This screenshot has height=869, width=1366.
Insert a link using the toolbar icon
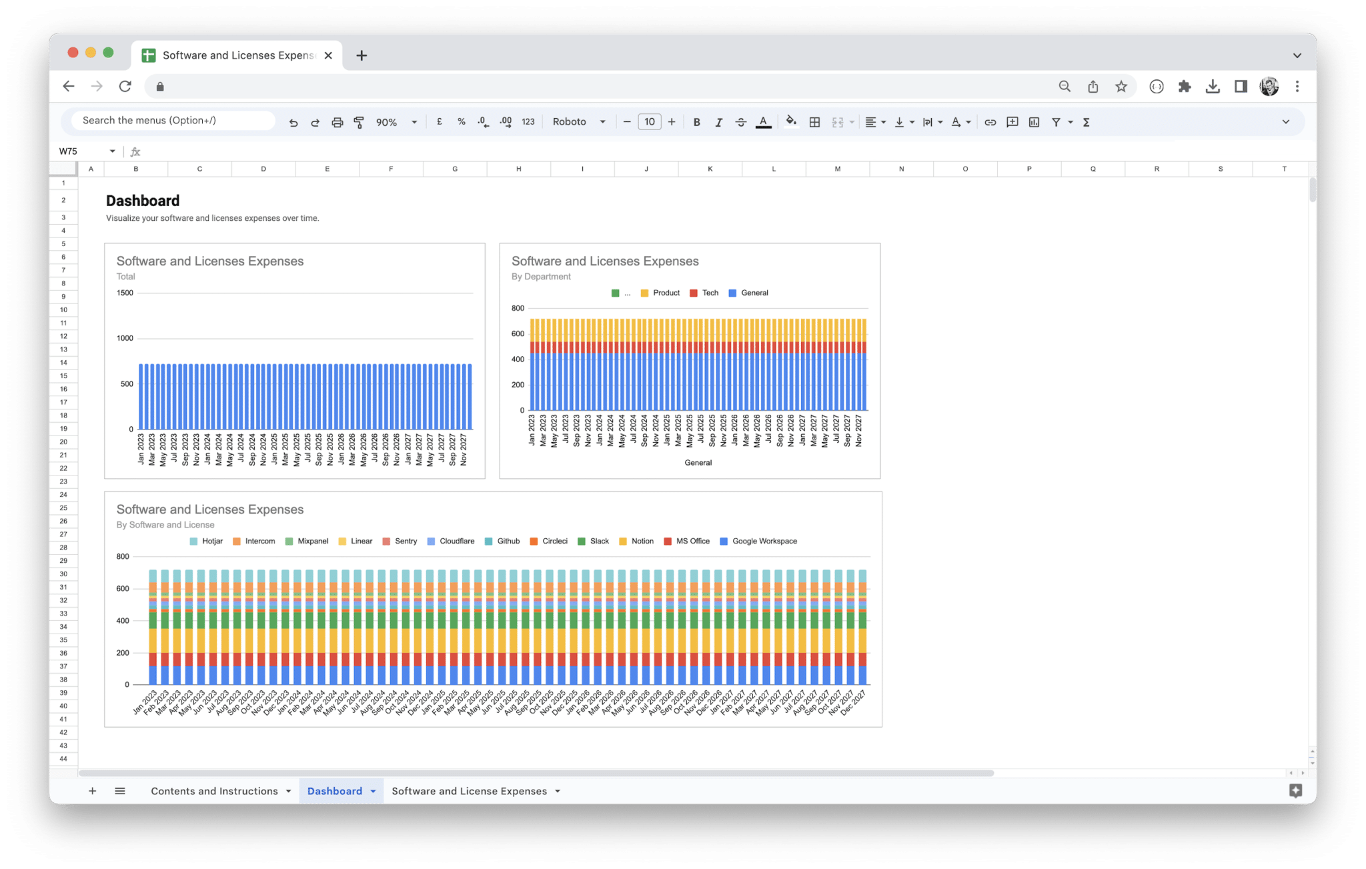click(x=990, y=121)
